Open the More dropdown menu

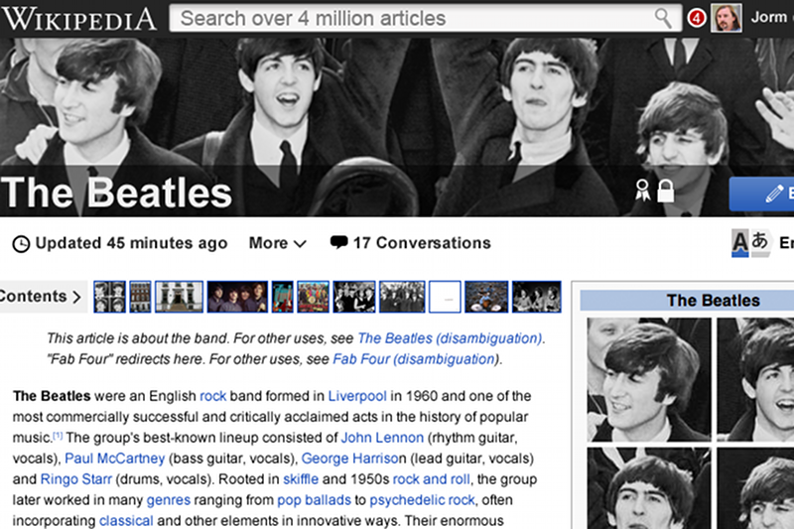coord(277,243)
